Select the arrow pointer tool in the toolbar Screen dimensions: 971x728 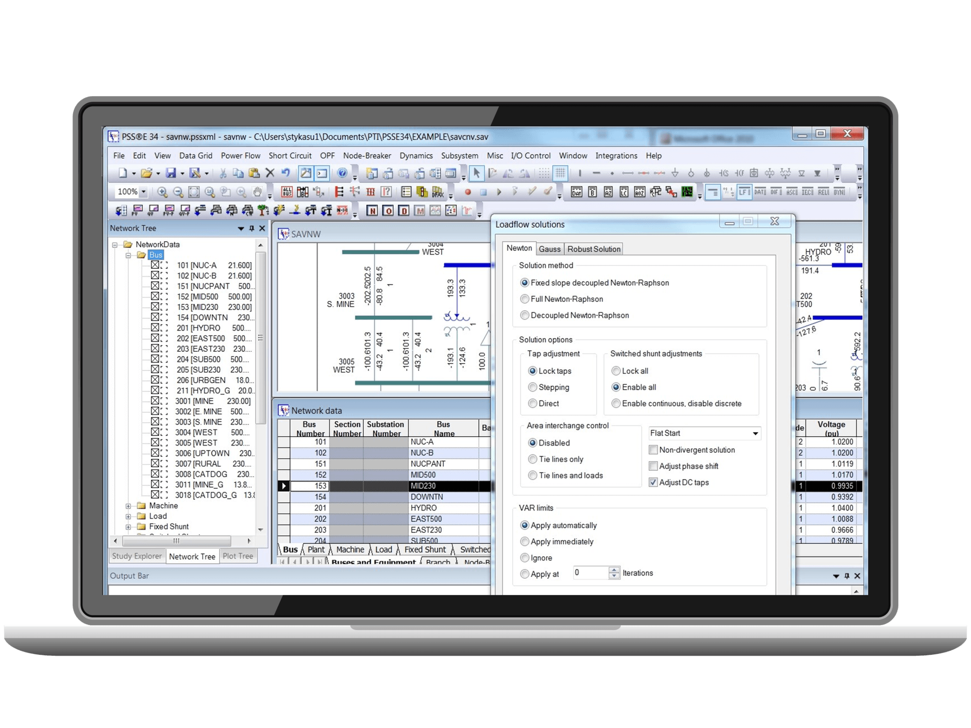click(476, 173)
